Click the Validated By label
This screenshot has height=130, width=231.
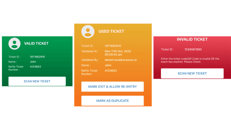coord(90,60)
